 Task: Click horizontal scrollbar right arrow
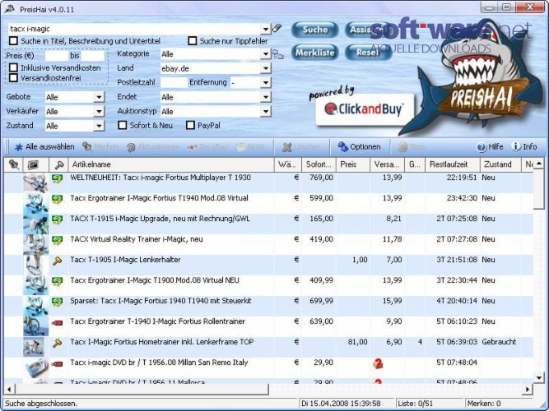(528, 389)
